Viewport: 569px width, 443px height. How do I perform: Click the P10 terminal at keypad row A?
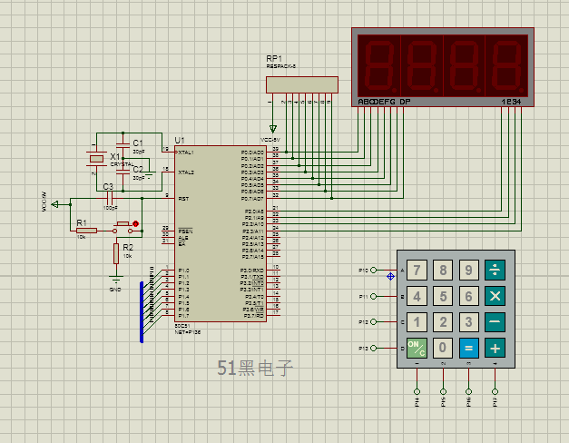coord(373,270)
